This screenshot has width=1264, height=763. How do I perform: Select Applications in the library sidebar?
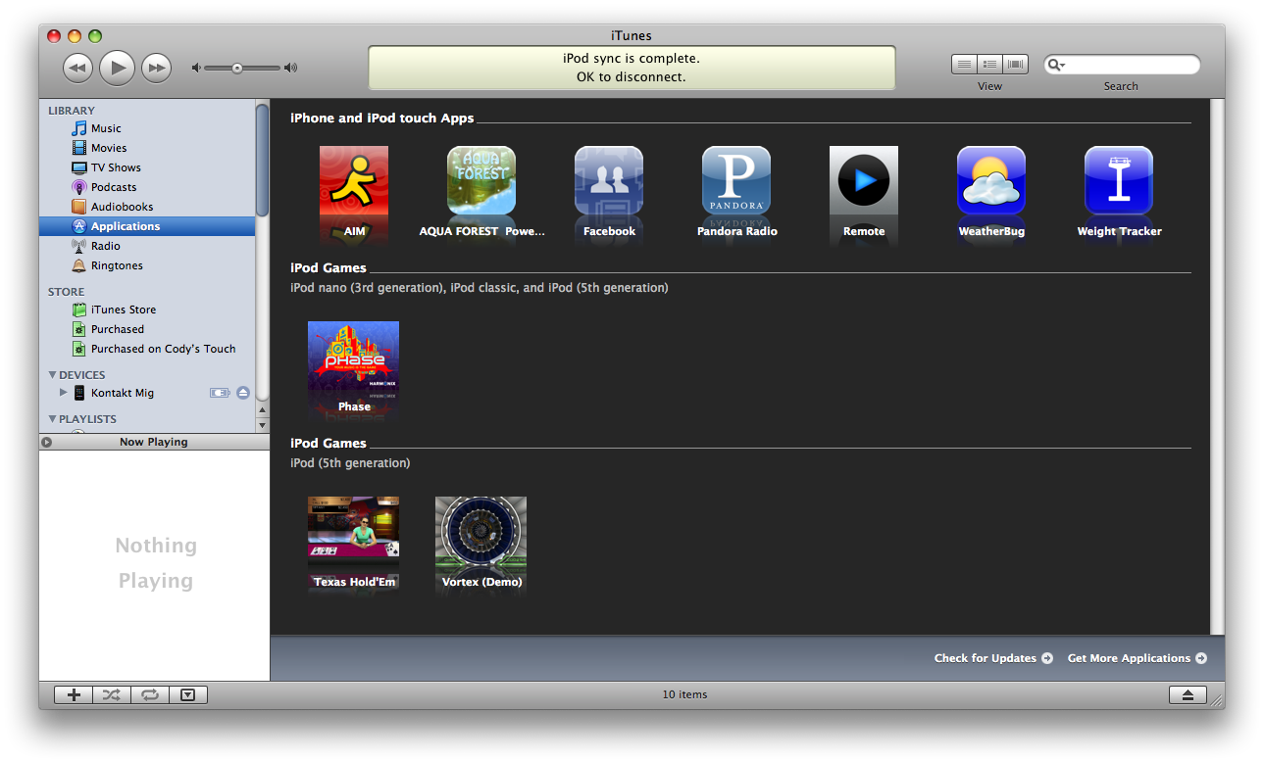click(x=147, y=226)
